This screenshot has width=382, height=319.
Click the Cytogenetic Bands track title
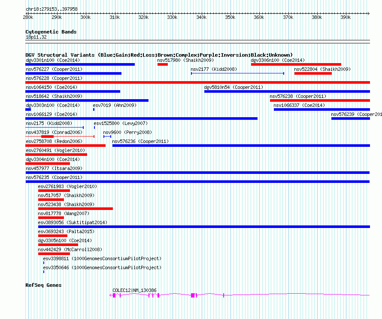pyautogui.click(x=51, y=32)
